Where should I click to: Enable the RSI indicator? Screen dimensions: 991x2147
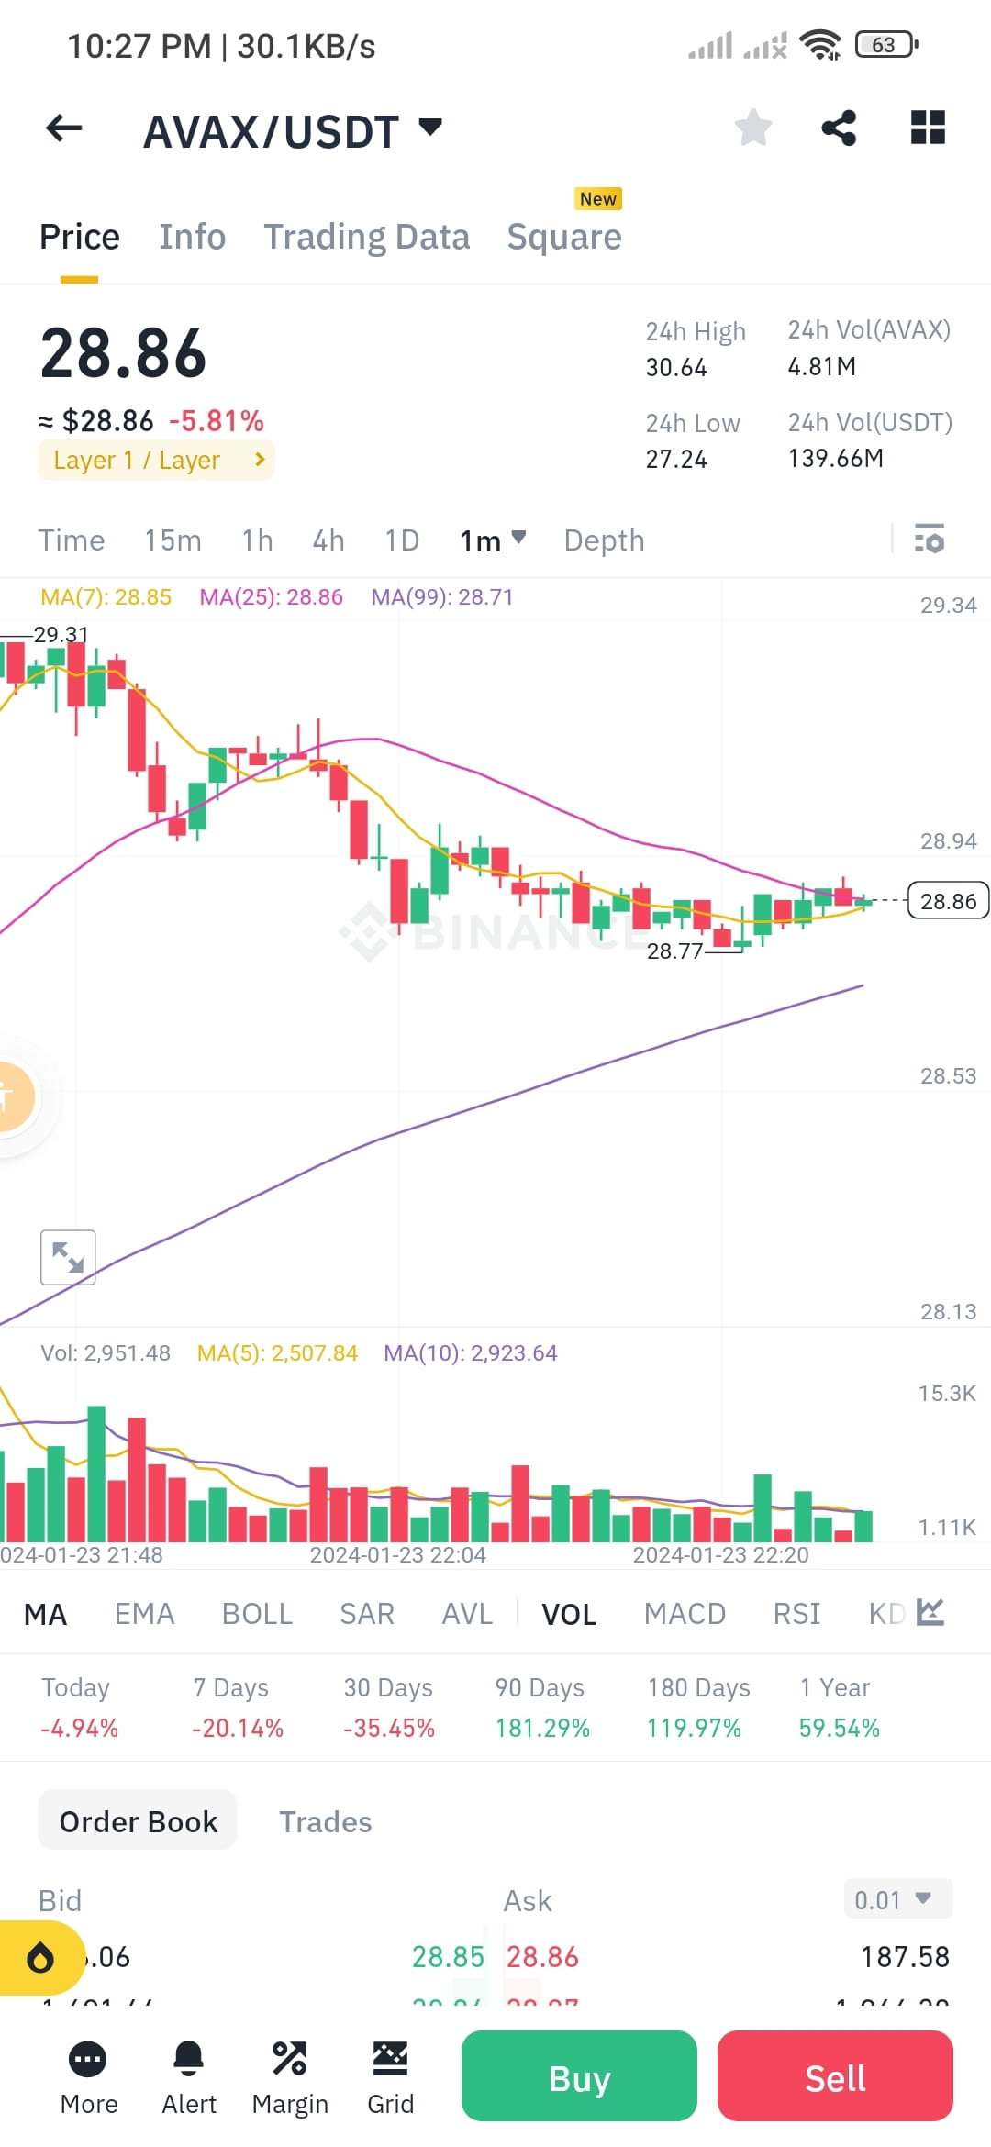tap(796, 1613)
